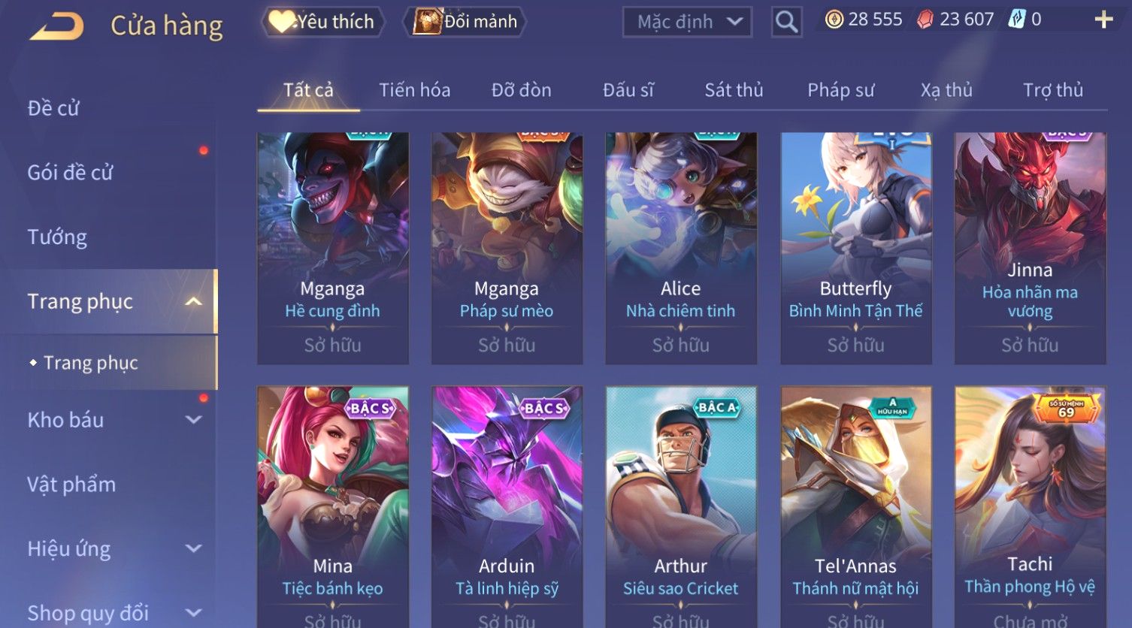Click the blue voucher currency icon
The width and height of the screenshot is (1132, 628).
click(1017, 20)
